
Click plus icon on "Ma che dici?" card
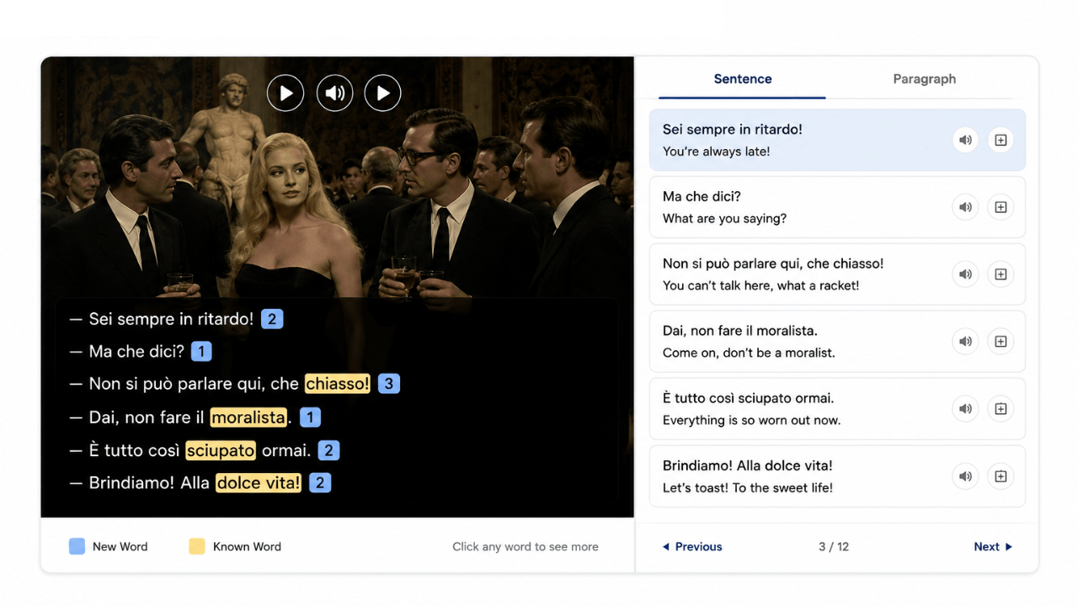coord(1001,207)
